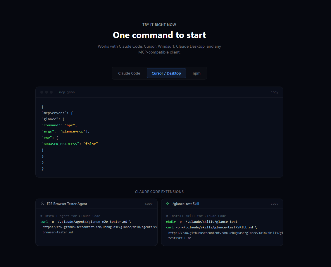Click the sparkle icon next to /glance-test Skill

168,204
